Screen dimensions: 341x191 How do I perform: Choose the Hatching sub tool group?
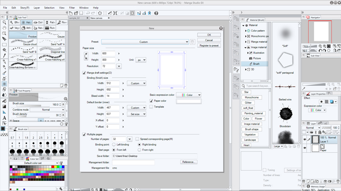(27, 22)
